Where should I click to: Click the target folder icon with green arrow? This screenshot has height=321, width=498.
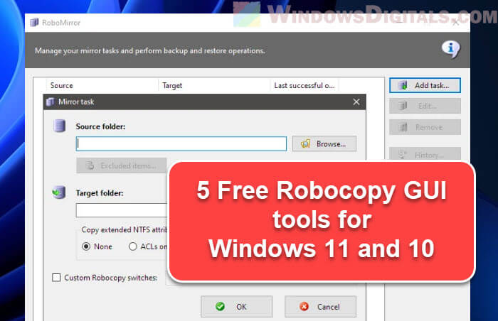point(59,192)
